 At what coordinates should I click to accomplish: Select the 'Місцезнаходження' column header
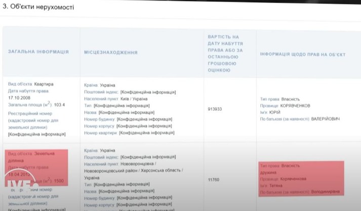[110, 52]
